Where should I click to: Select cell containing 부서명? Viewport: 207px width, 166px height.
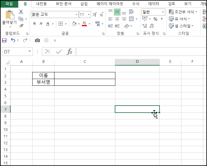[43, 82]
